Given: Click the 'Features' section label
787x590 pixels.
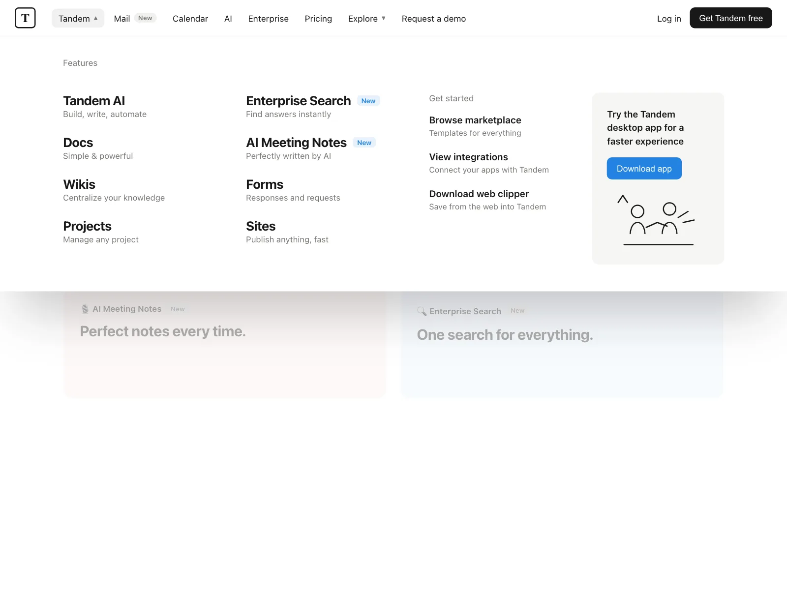Looking at the screenshot, I should (x=80, y=63).
